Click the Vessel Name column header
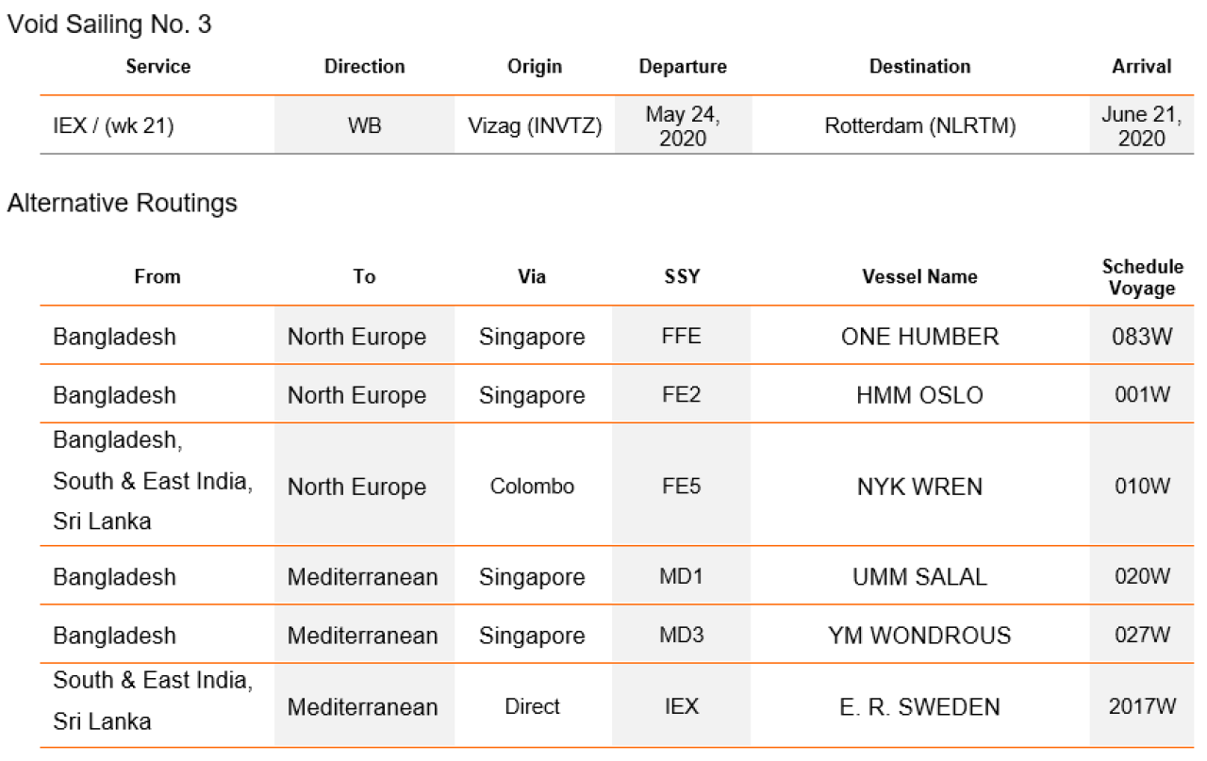Viewport: 1207px width, 761px height. [x=919, y=277]
